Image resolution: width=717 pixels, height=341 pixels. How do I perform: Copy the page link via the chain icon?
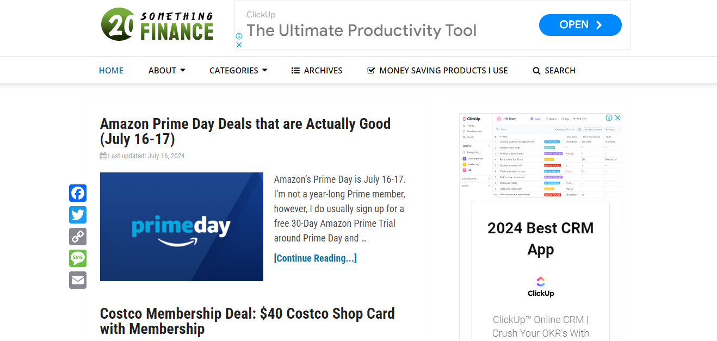click(78, 237)
